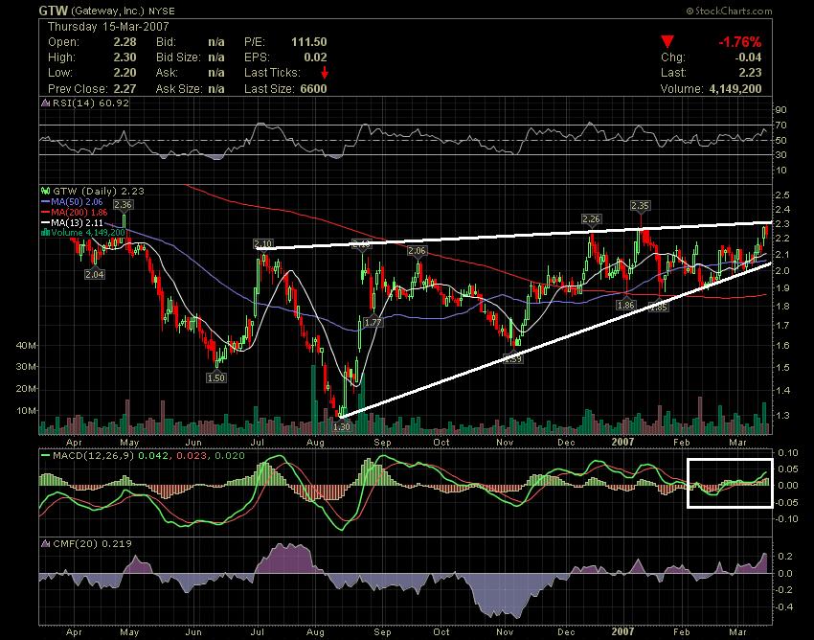This screenshot has width=814, height=640.
Task: Click the -0.4 tick on the CMF axis
Action: [784, 606]
